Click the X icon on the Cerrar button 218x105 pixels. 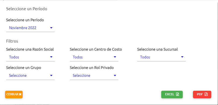[x=20, y=94]
